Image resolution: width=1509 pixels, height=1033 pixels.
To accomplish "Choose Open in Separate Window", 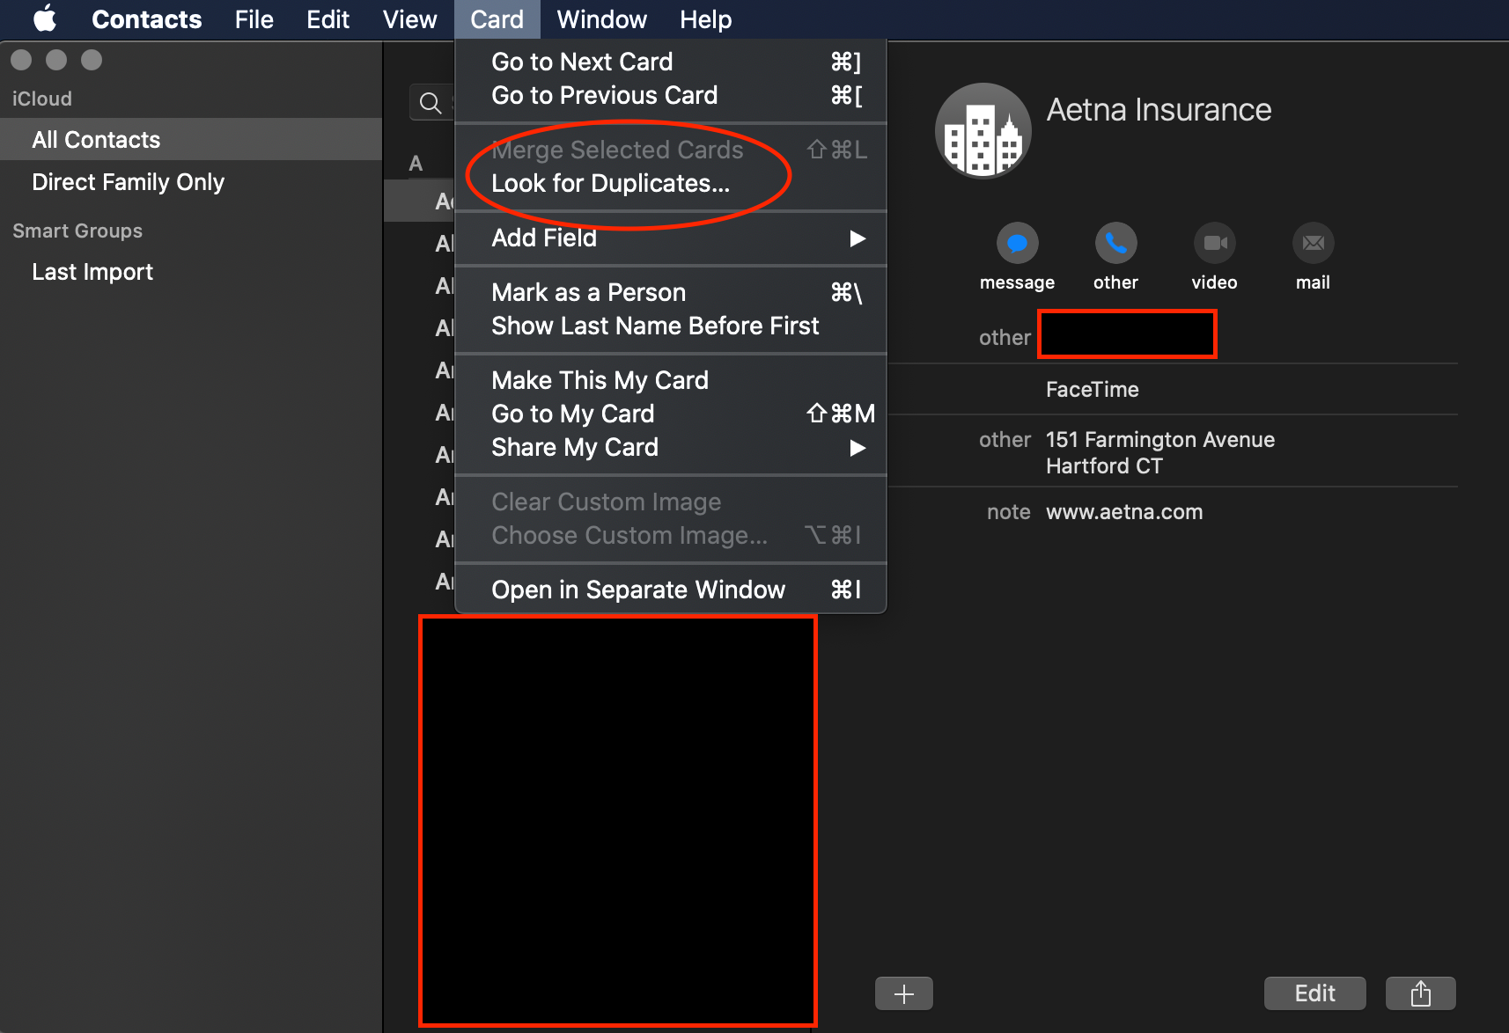I will (x=671, y=590).
